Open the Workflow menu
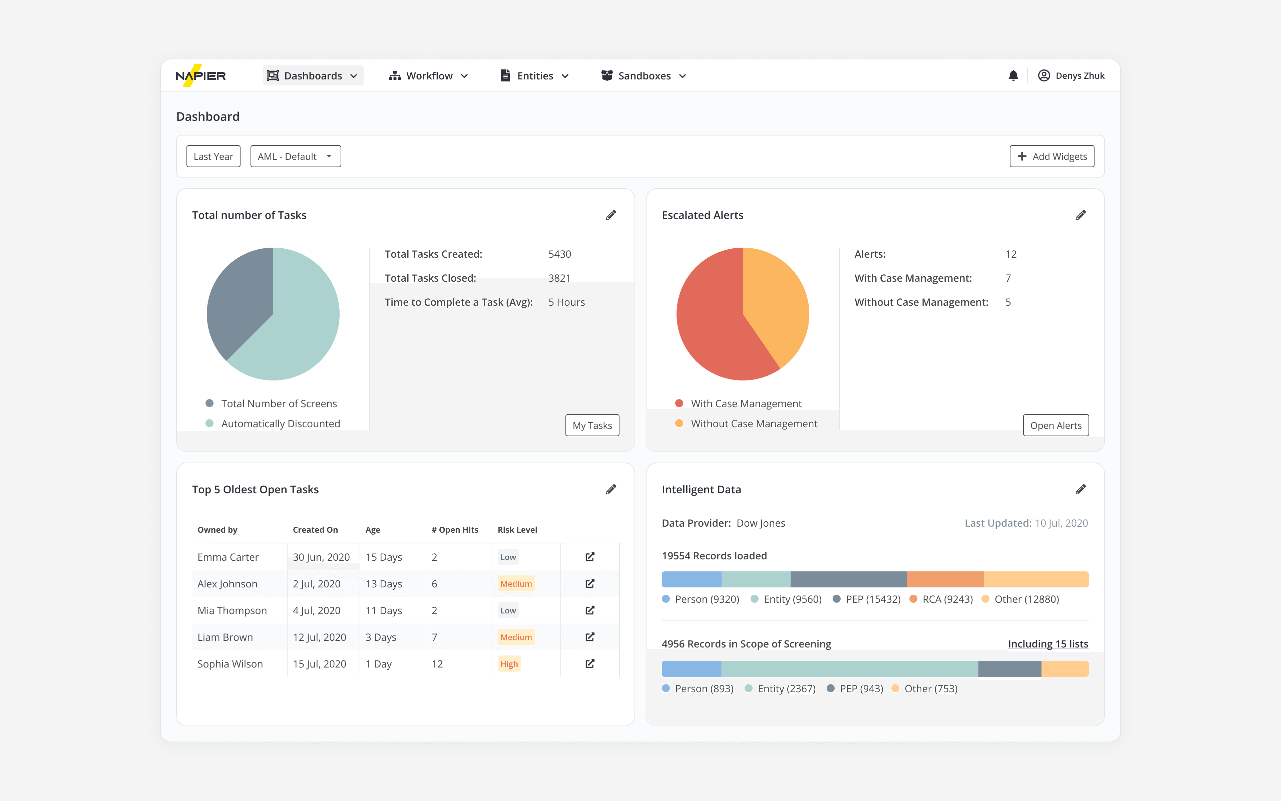The image size is (1281, 801). click(x=429, y=76)
